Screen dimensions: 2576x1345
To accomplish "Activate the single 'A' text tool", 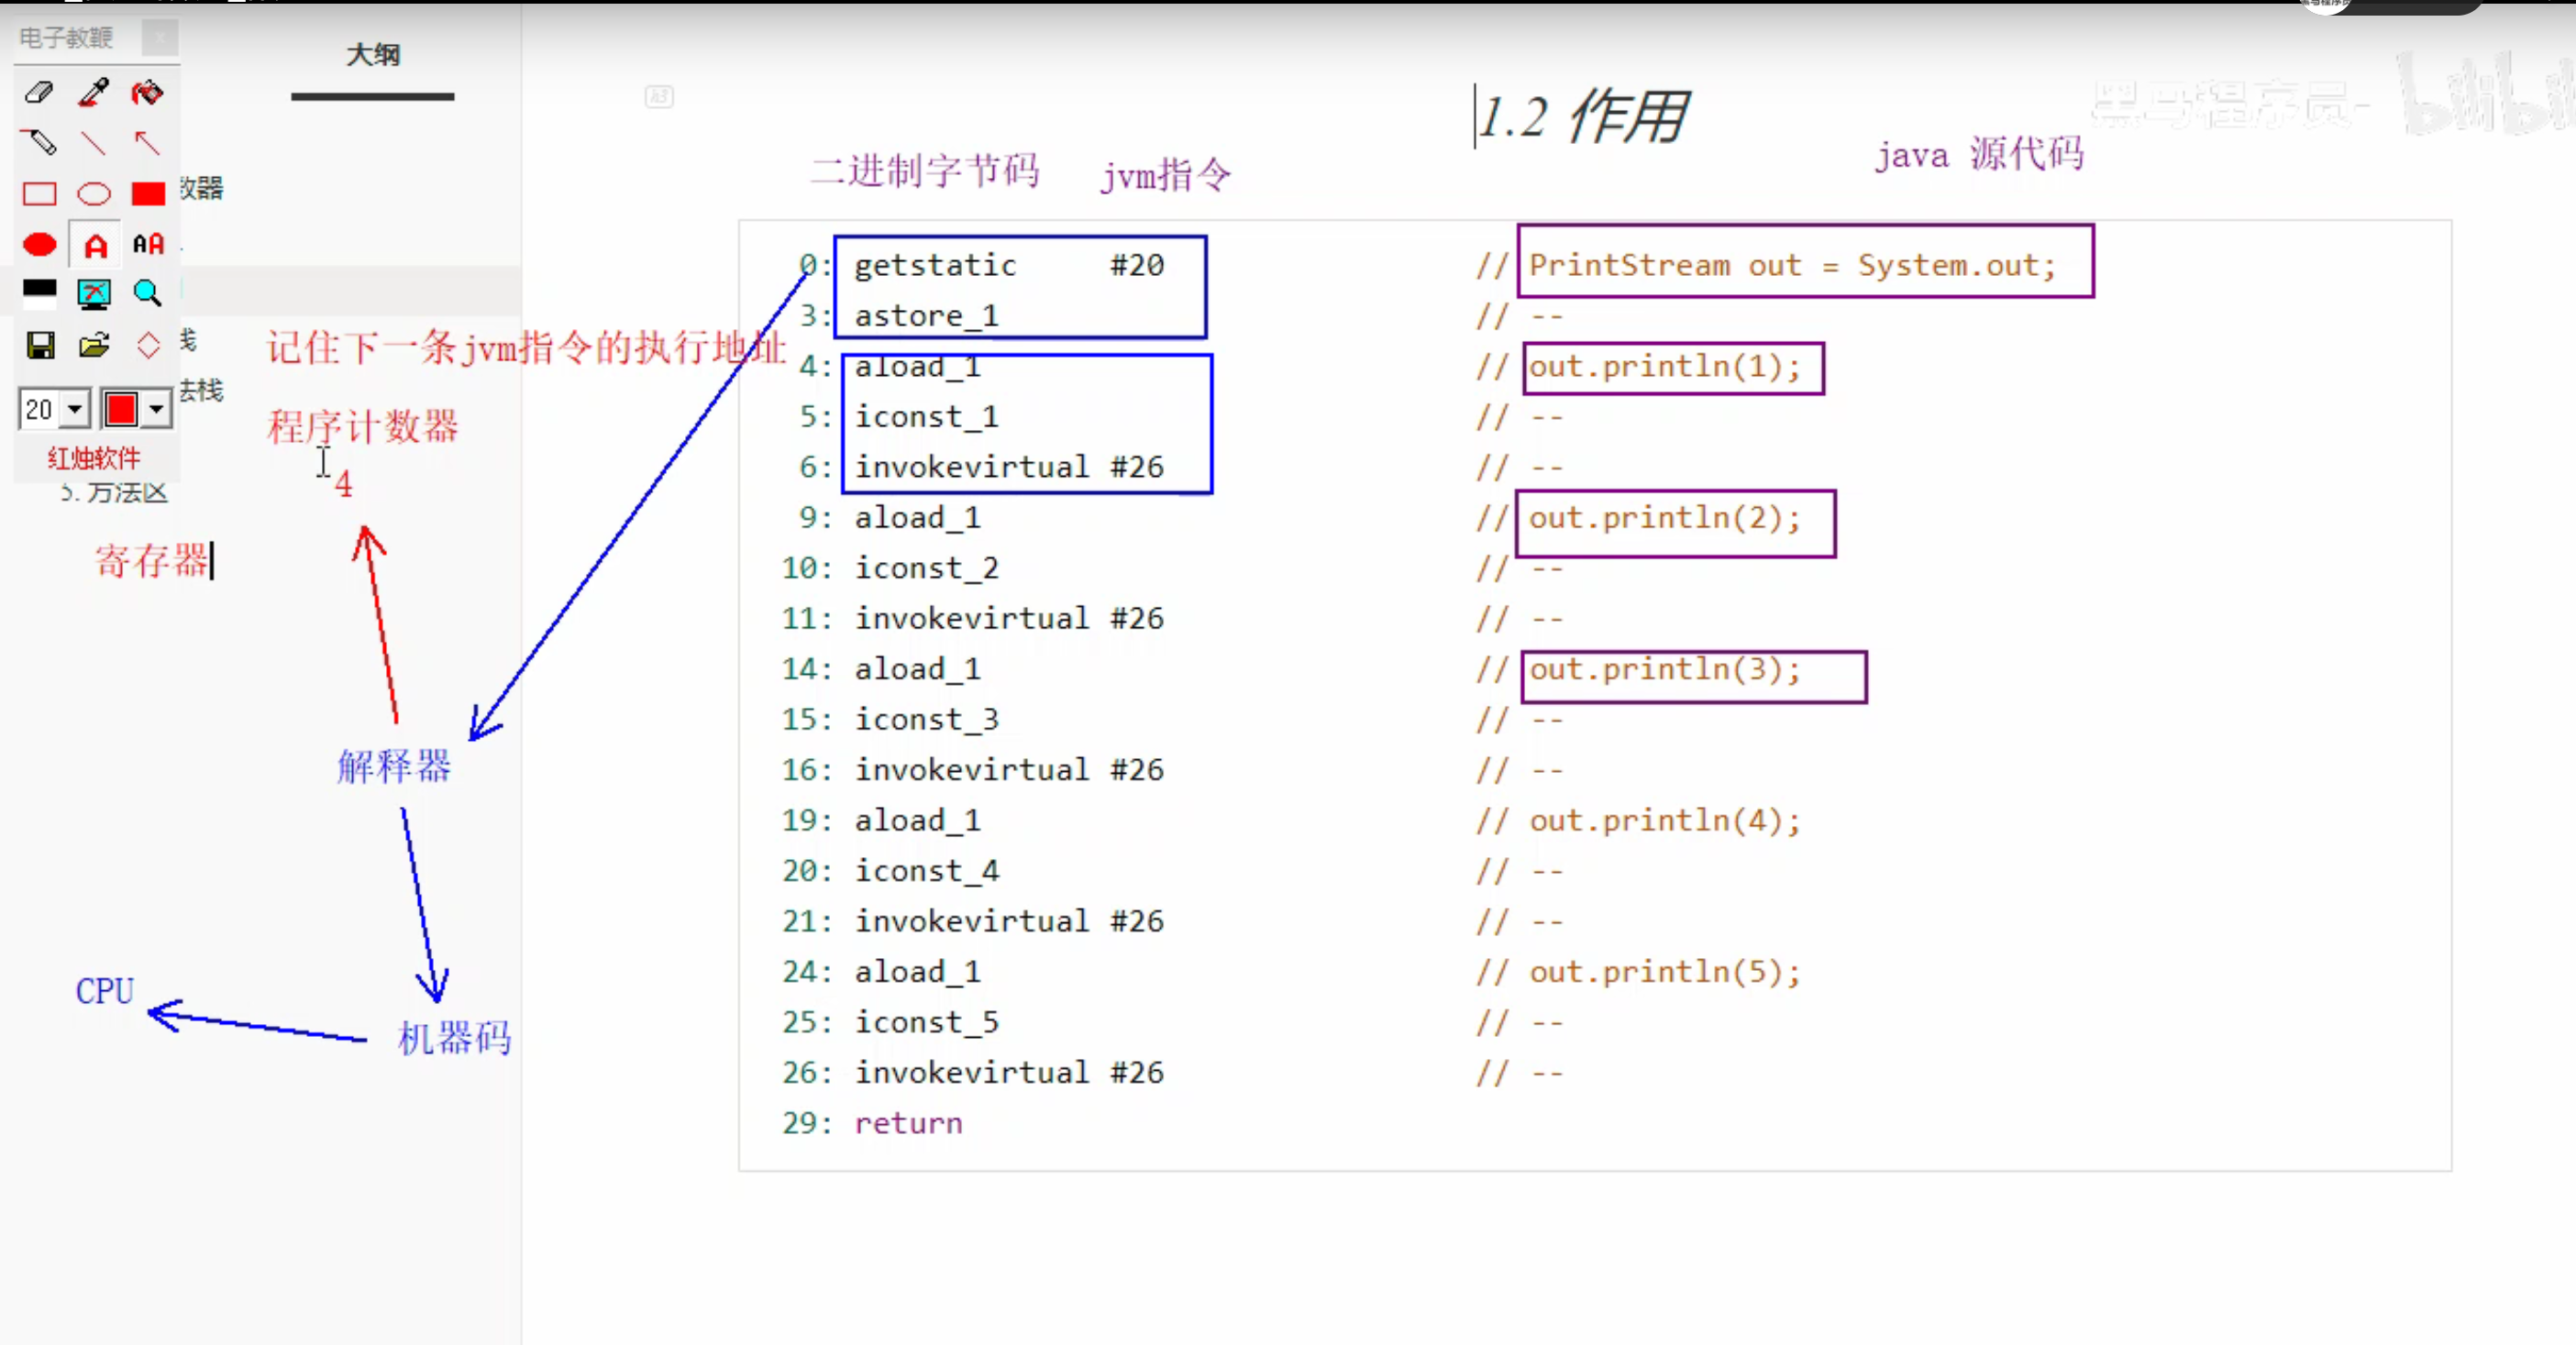I will (x=94, y=244).
